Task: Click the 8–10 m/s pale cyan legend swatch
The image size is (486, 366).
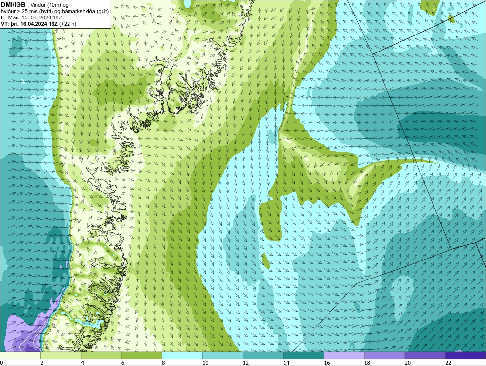Action: pos(182,355)
